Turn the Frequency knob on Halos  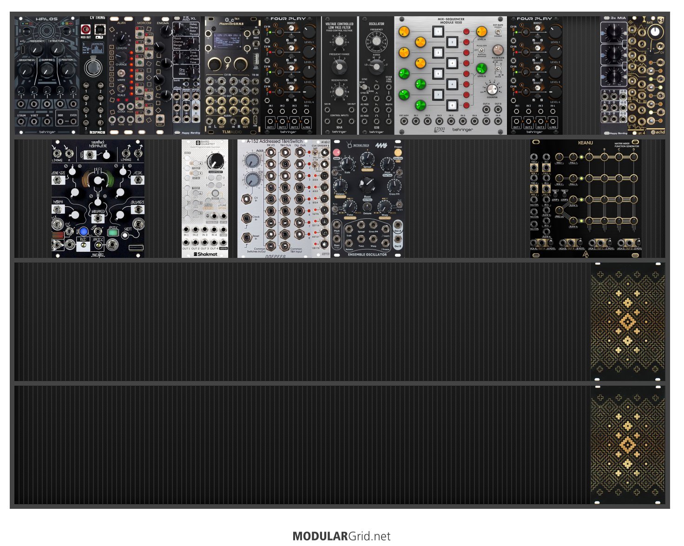coord(37,50)
